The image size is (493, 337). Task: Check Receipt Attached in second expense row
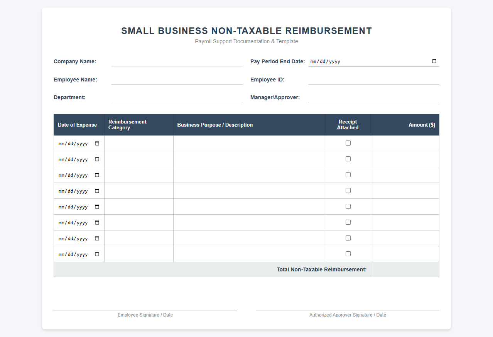pyautogui.click(x=348, y=159)
